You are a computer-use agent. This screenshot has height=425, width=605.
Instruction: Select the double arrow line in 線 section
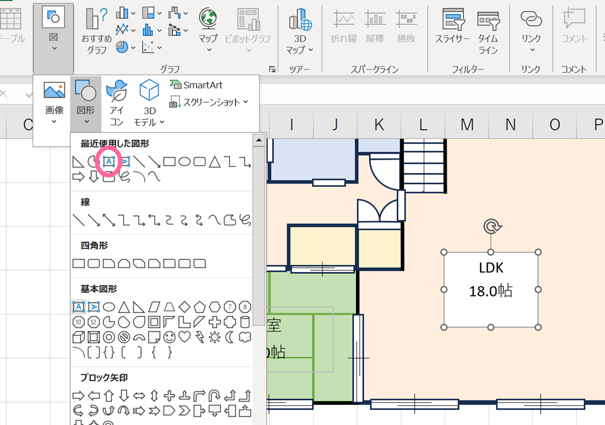point(109,220)
